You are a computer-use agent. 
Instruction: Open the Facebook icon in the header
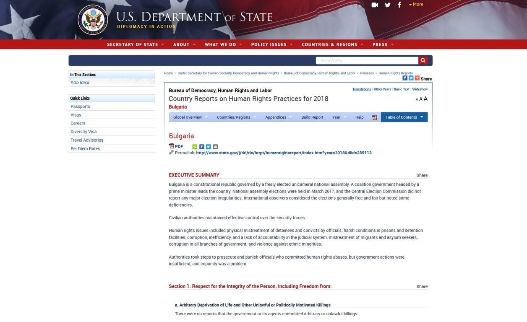coord(399,5)
